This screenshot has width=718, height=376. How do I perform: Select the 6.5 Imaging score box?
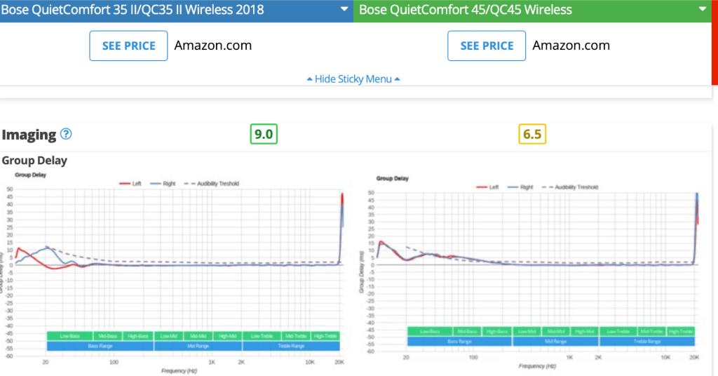(532, 134)
